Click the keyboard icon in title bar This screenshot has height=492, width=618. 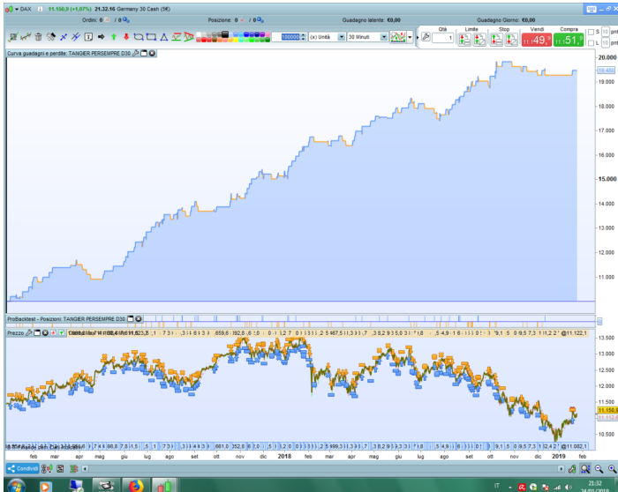(592, 10)
